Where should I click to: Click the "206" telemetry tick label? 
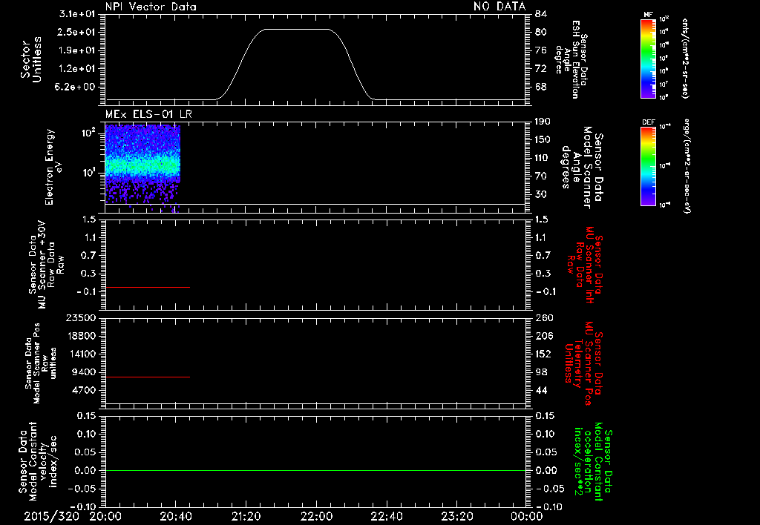pos(544,336)
